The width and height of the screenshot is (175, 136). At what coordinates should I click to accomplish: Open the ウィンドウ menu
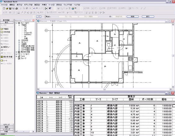pos(68,5)
